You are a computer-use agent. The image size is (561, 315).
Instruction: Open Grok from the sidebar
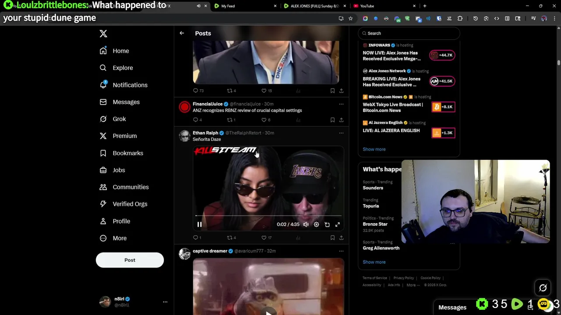113,119
